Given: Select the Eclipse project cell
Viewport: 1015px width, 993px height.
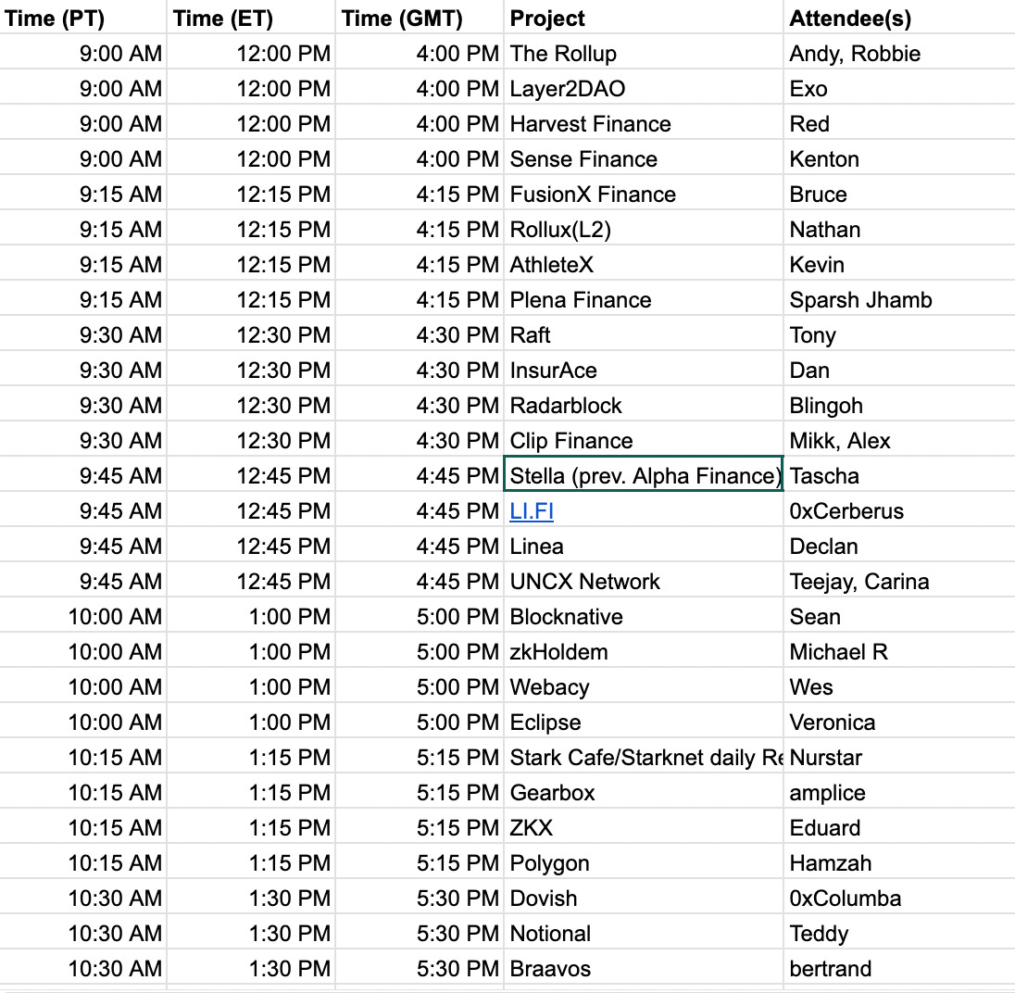Looking at the screenshot, I should [644, 722].
